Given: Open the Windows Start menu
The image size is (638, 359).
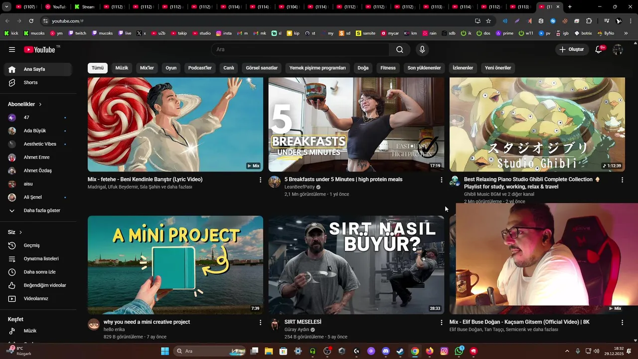Looking at the screenshot, I should [165, 351].
